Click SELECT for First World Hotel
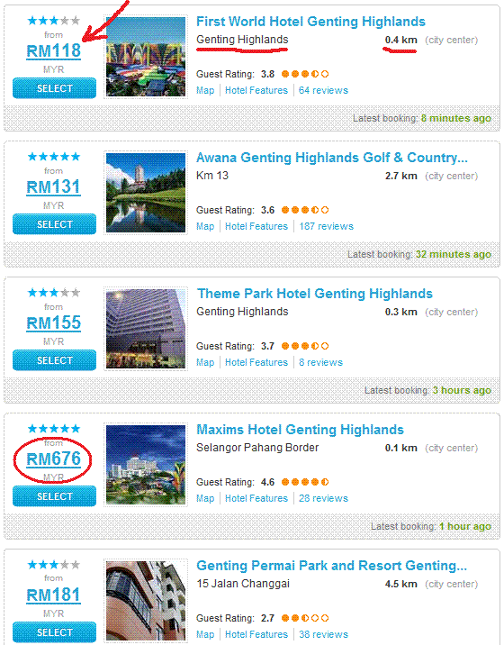Image resolution: width=504 pixels, height=645 pixels. 54,88
